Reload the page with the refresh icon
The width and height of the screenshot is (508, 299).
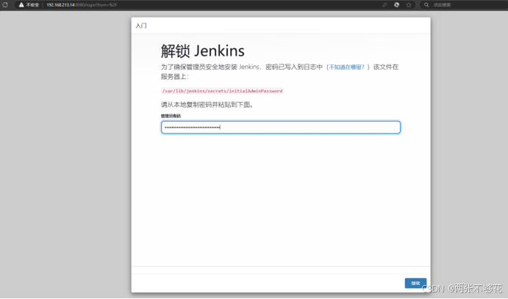5,5
